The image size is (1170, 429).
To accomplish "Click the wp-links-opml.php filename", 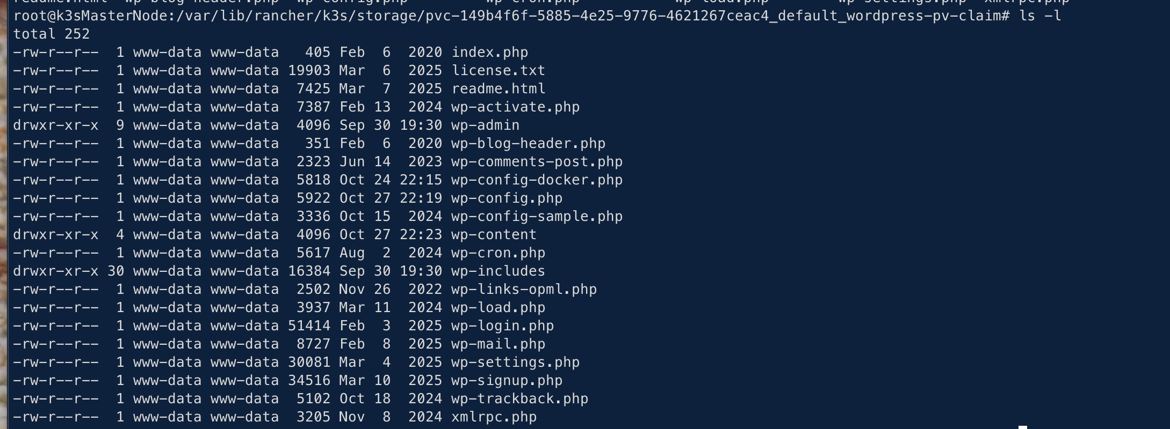I will pyautogui.click(x=524, y=290).
